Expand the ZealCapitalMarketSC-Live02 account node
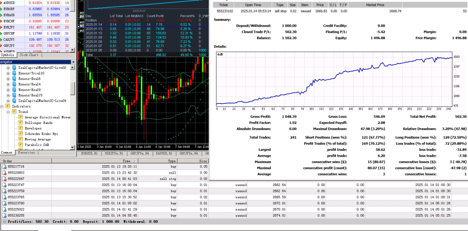Screen dimensions: 468x231 click(8, 68)
